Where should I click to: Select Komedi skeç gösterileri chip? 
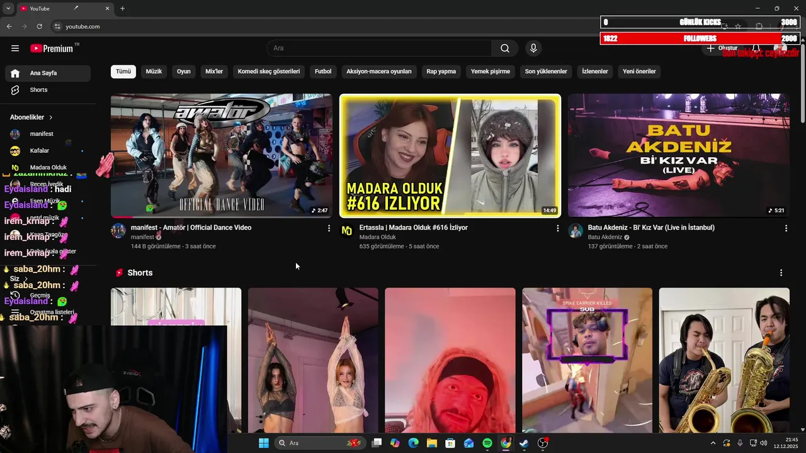point(269,72)
